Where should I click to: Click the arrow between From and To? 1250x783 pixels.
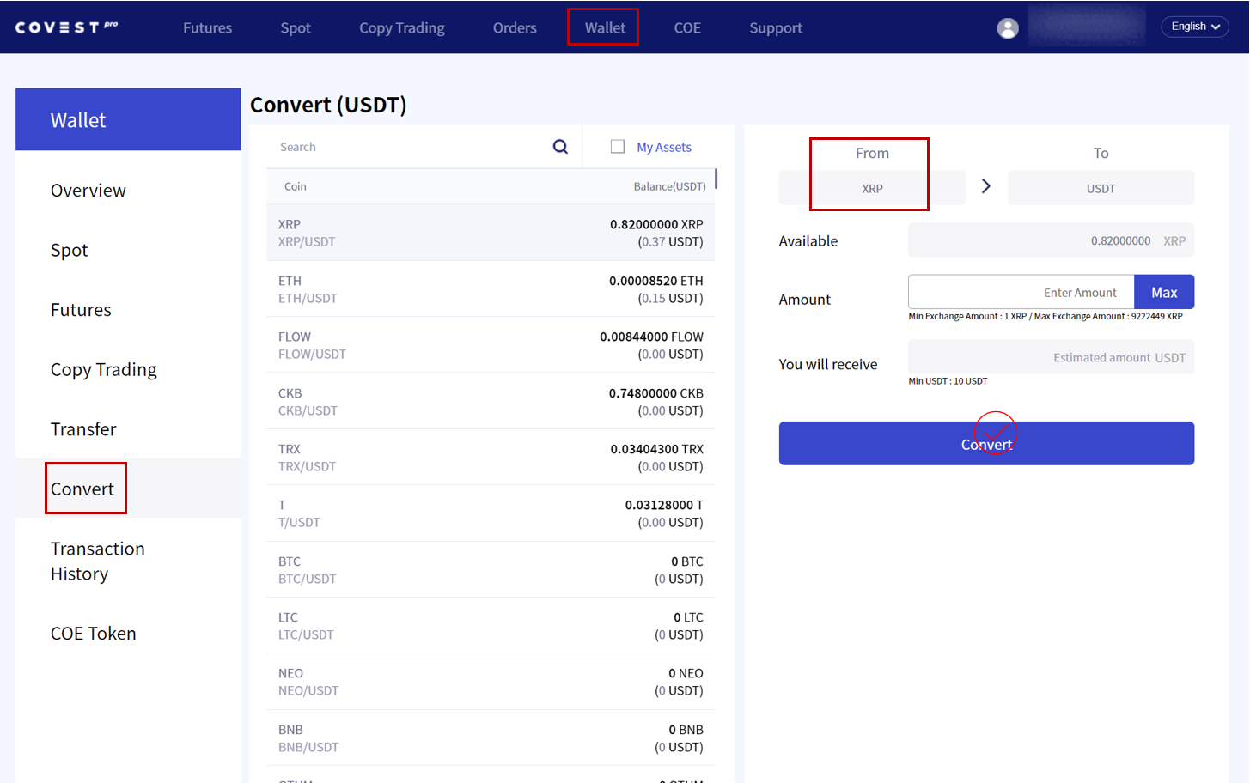pyautogui.click(x=986, y=186)
